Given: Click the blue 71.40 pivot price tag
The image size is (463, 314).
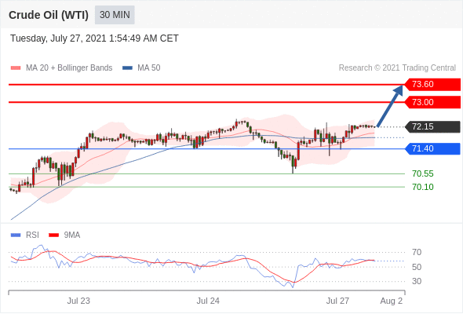Looking at the screenshot, I should pyautogui.click(x=432, y=148).
